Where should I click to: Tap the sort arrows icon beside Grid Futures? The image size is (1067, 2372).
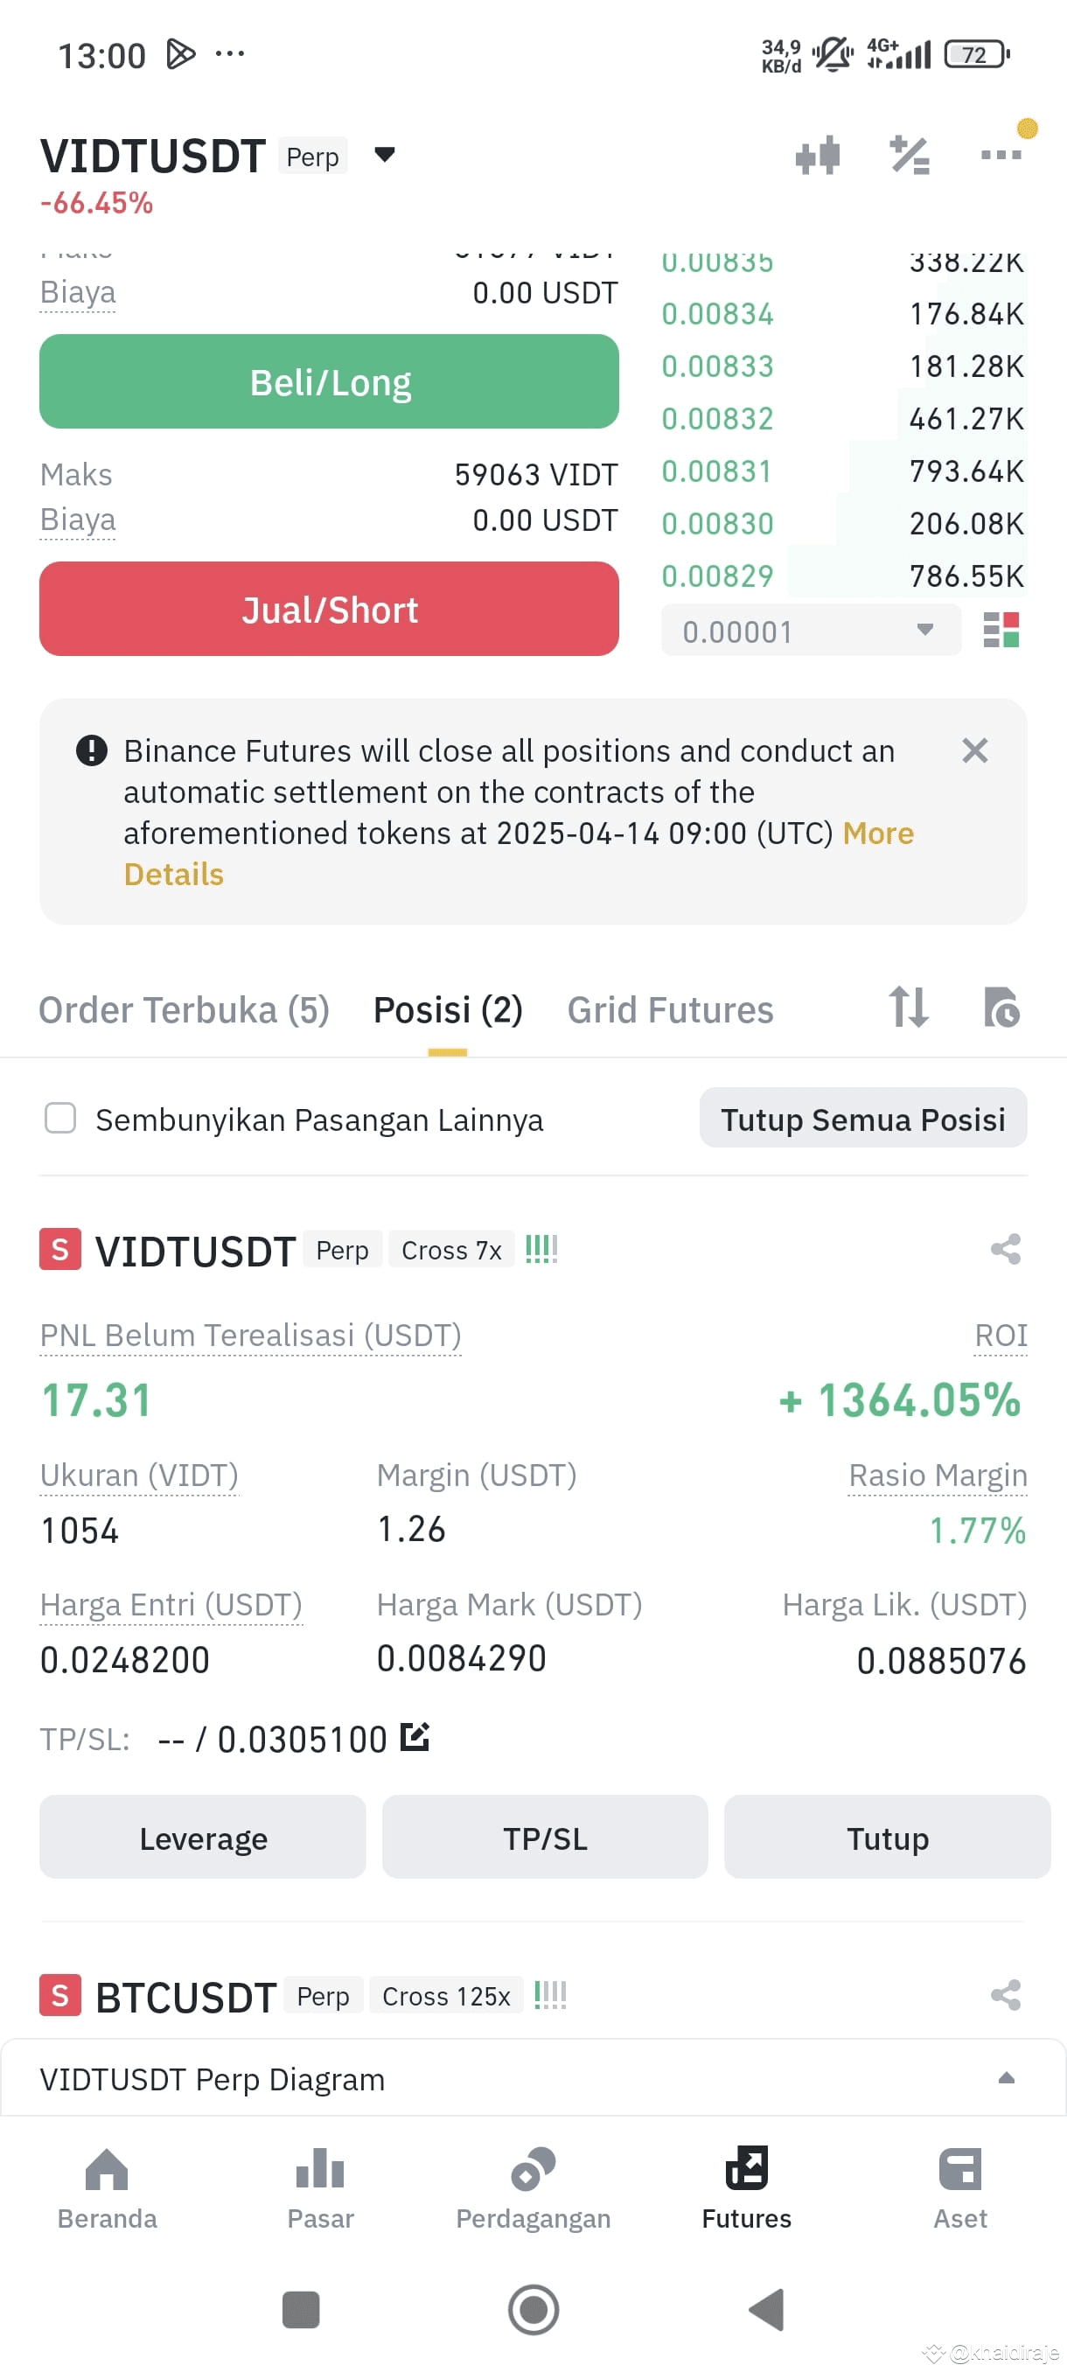tap(908, 1007)
